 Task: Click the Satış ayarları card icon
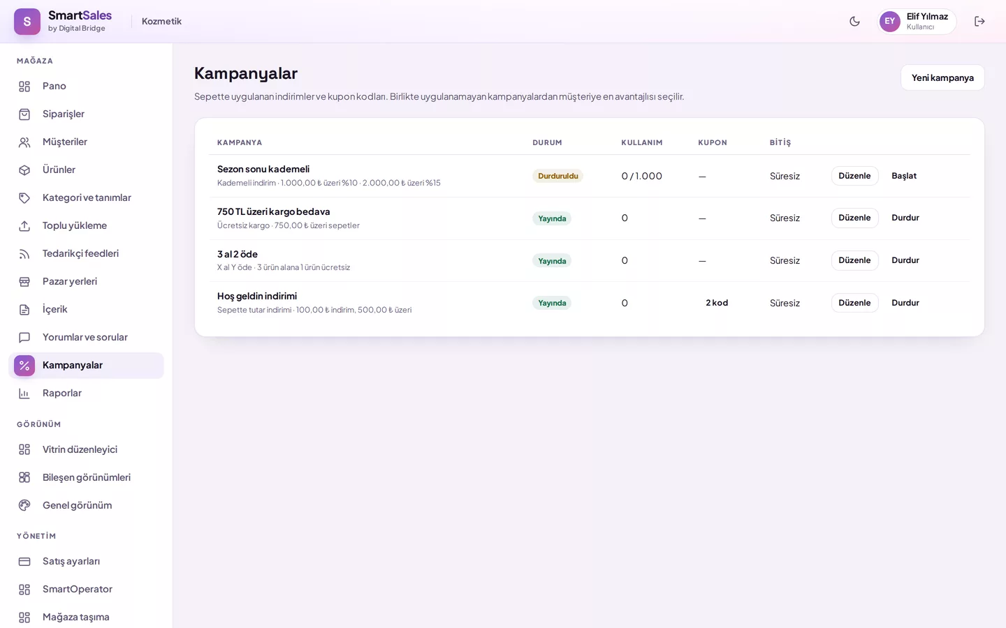tap(24, 561)
